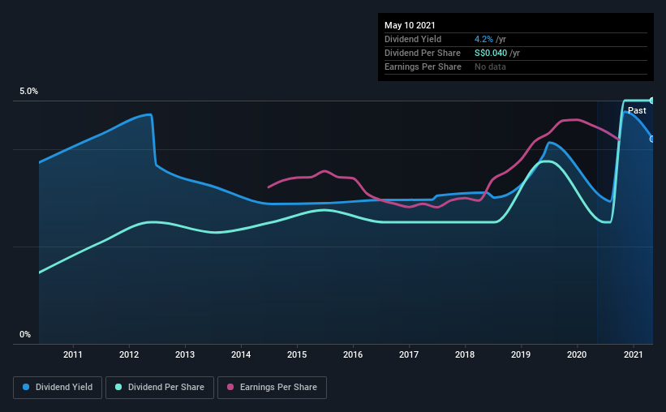
Task: Click the 0% y-axis label
Action: (25, 335)
